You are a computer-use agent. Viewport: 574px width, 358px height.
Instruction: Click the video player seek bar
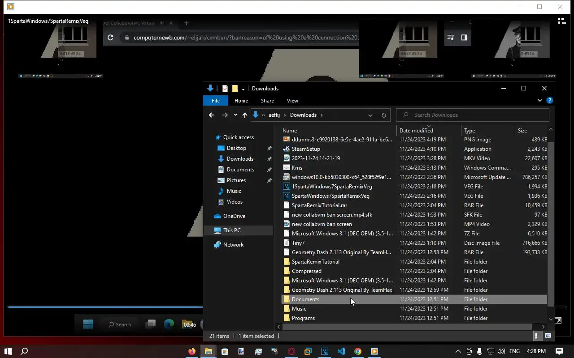coord(287,307)
